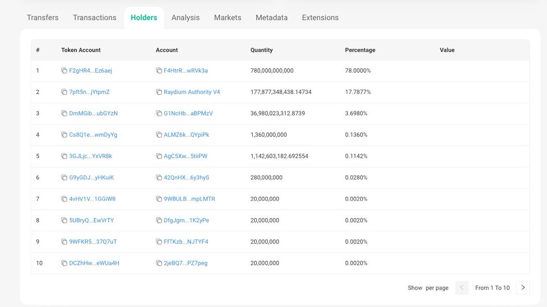
Task: Click percentage 17.7877% cell
Action: click(358, 92)
